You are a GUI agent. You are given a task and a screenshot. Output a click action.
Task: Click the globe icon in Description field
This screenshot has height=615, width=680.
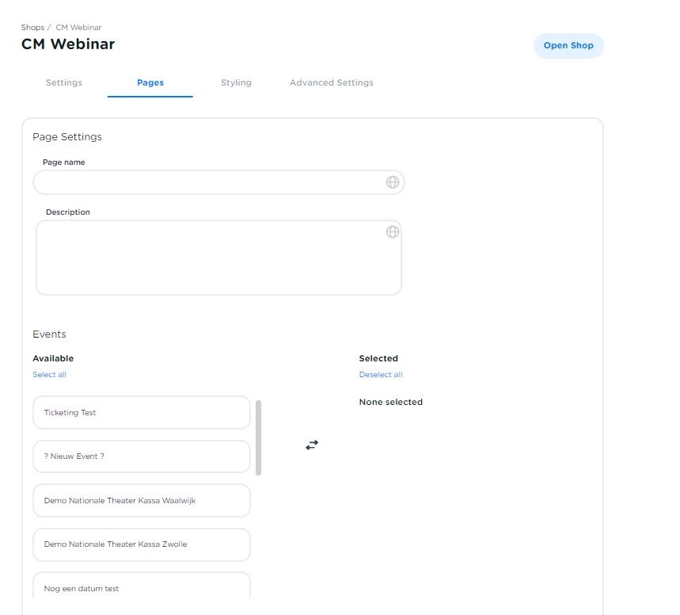[x=392, y=232]
